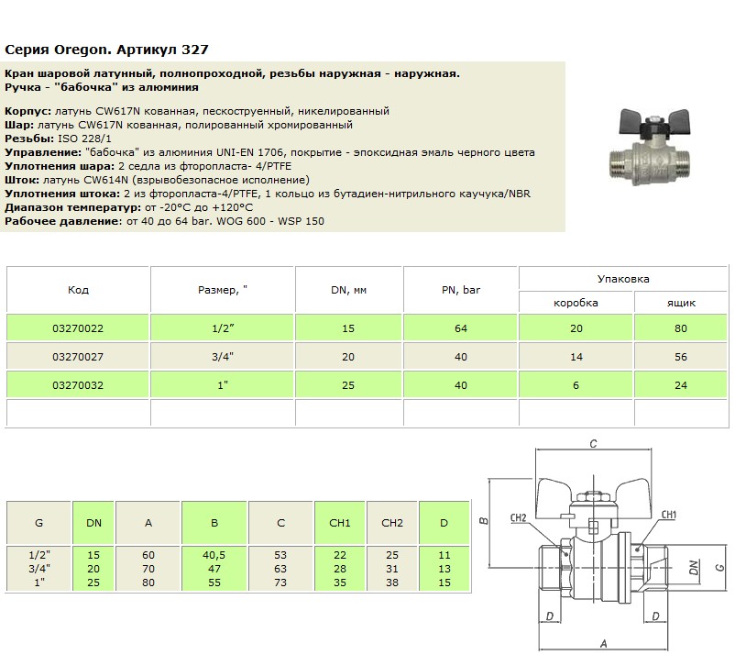746x666 pixels.
Task: Click the value 40,5 in column B
Action: [214, 555]
